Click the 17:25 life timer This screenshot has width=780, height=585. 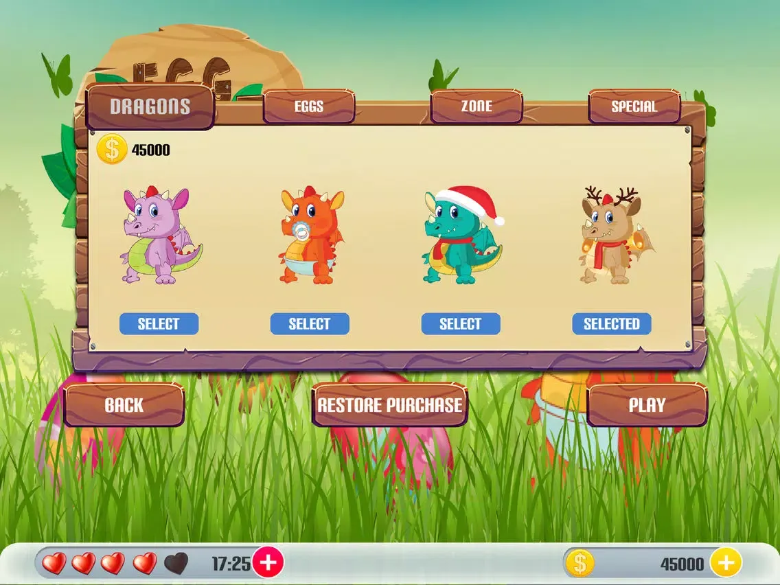231,564
